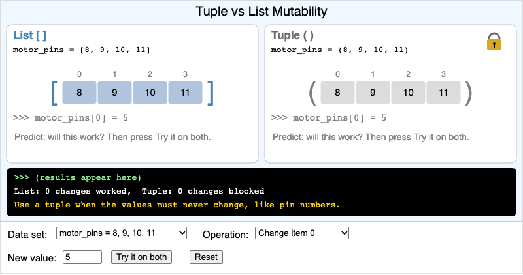Screen dimensions: 523x275
Task: Click the 'Operation:' label
Action: pyautogui.click(x=226, y=235)
